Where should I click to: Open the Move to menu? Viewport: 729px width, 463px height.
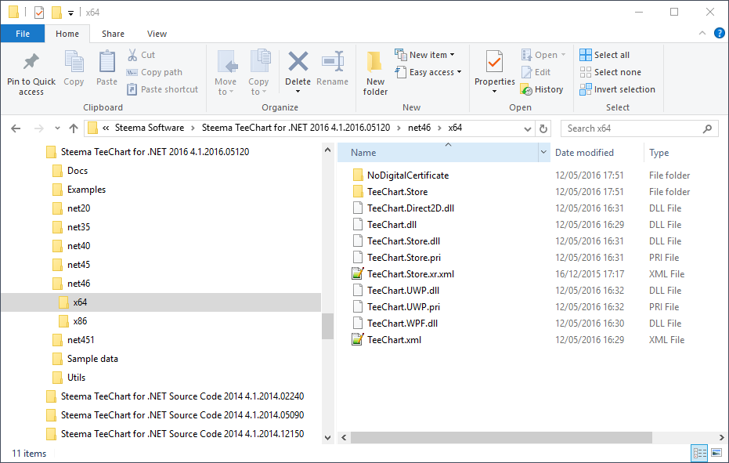[226, 73]
